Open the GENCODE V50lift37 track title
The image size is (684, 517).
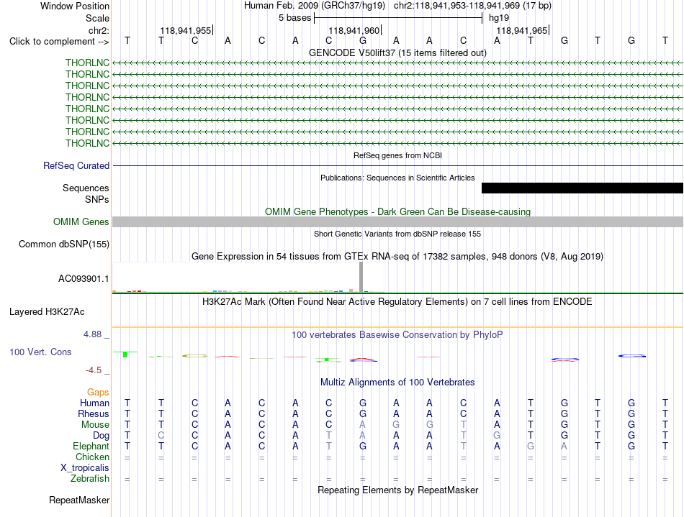coord(397,52)
